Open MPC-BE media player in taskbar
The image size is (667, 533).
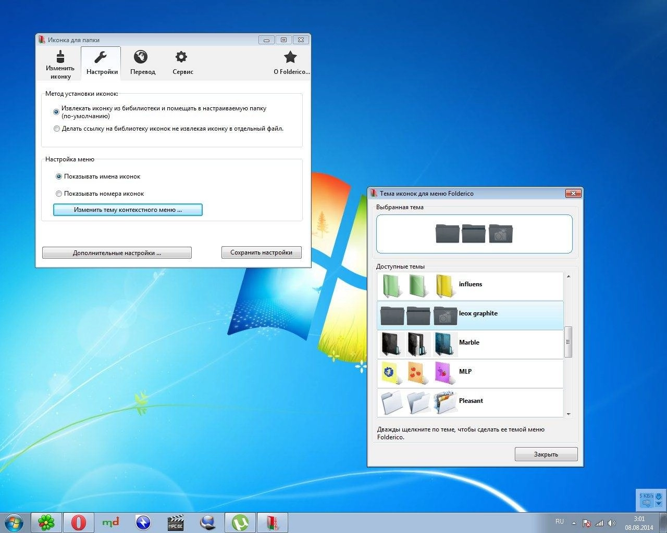pyautogui.click(x=176, y=522)
